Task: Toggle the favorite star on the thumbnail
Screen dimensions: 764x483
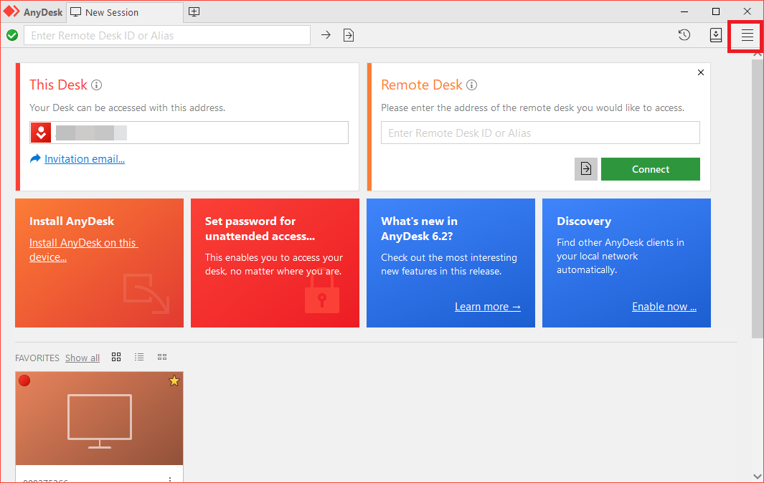Action: coord(174,381)
